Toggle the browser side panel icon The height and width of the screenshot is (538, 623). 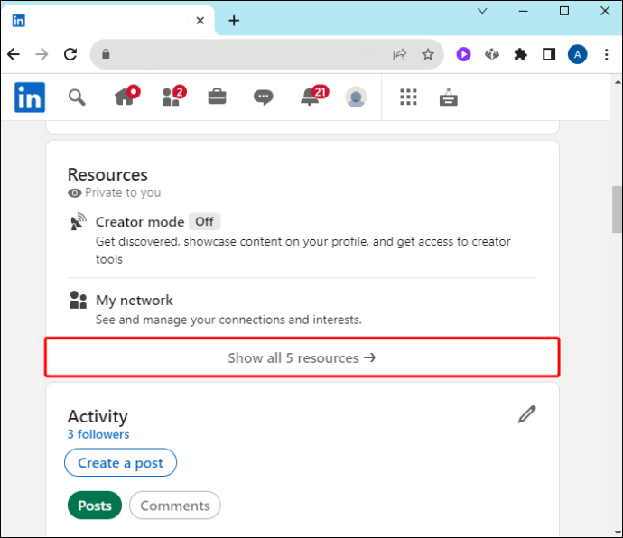coord(549,54)
